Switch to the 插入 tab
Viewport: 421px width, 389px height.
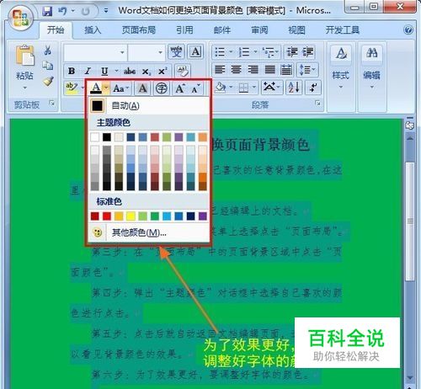pyautogui.click(x=93, y=29)
